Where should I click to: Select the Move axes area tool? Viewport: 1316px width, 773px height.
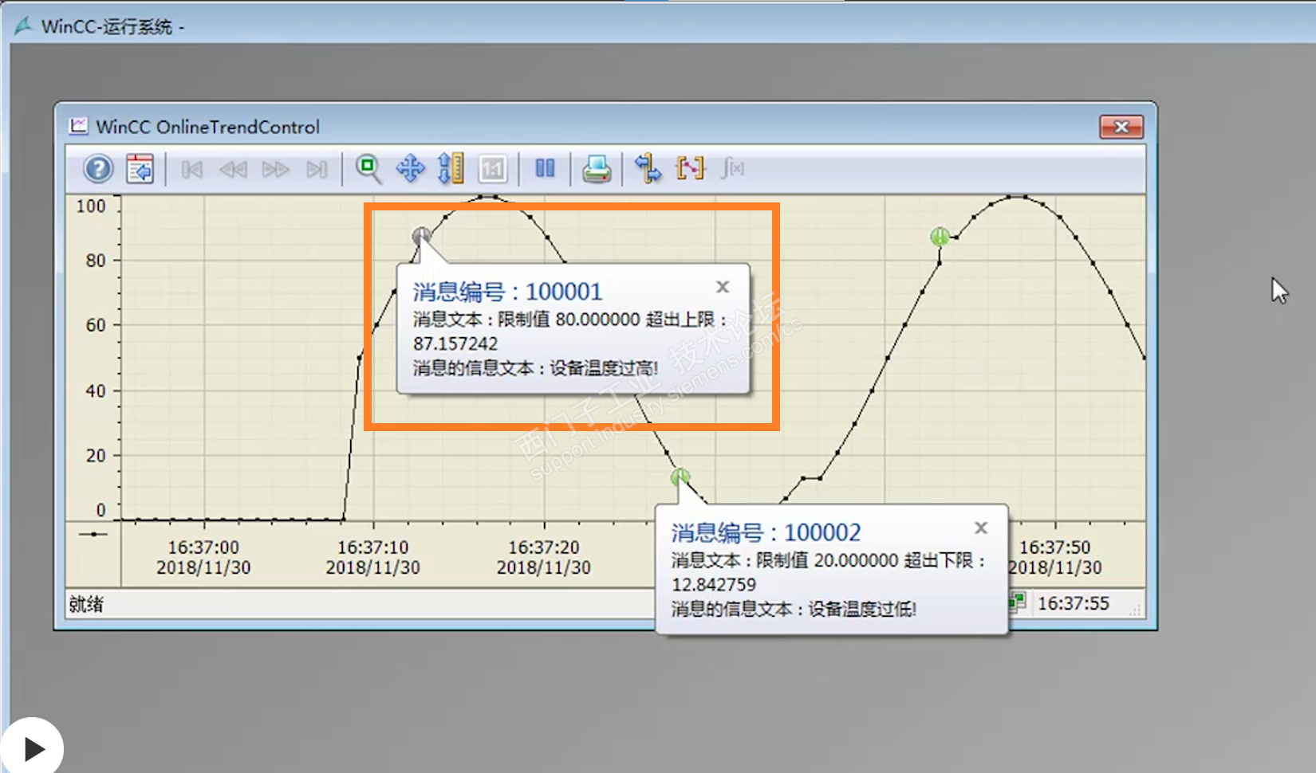coord(451,169)
